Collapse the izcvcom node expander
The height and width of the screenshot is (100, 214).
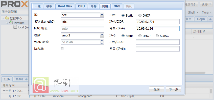(7, 23)
